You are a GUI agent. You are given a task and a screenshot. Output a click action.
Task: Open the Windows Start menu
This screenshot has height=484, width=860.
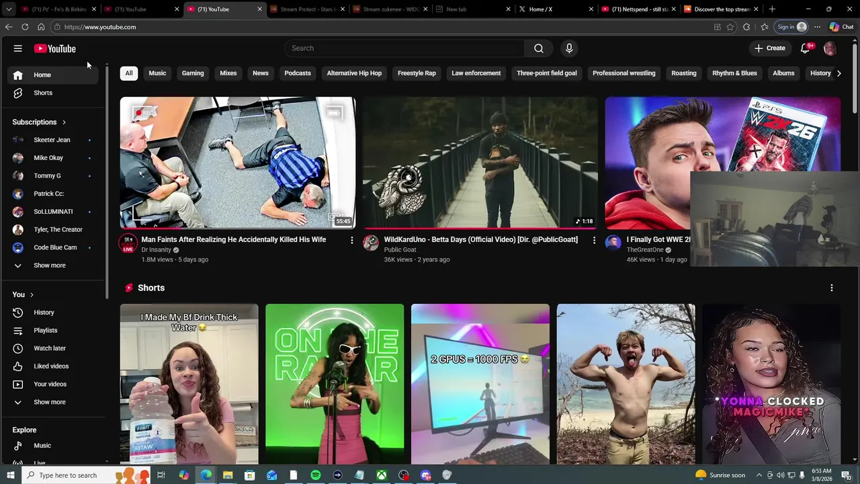(x=10, y=475)
